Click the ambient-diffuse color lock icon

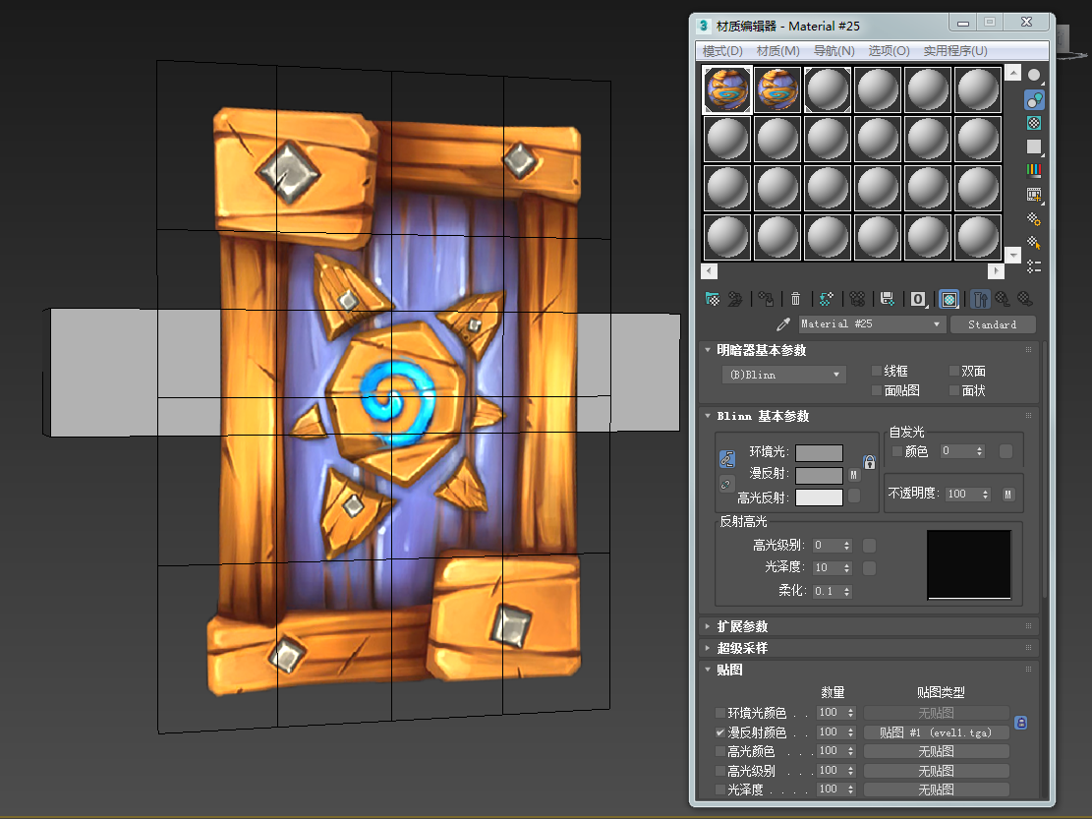pos(727,459)
